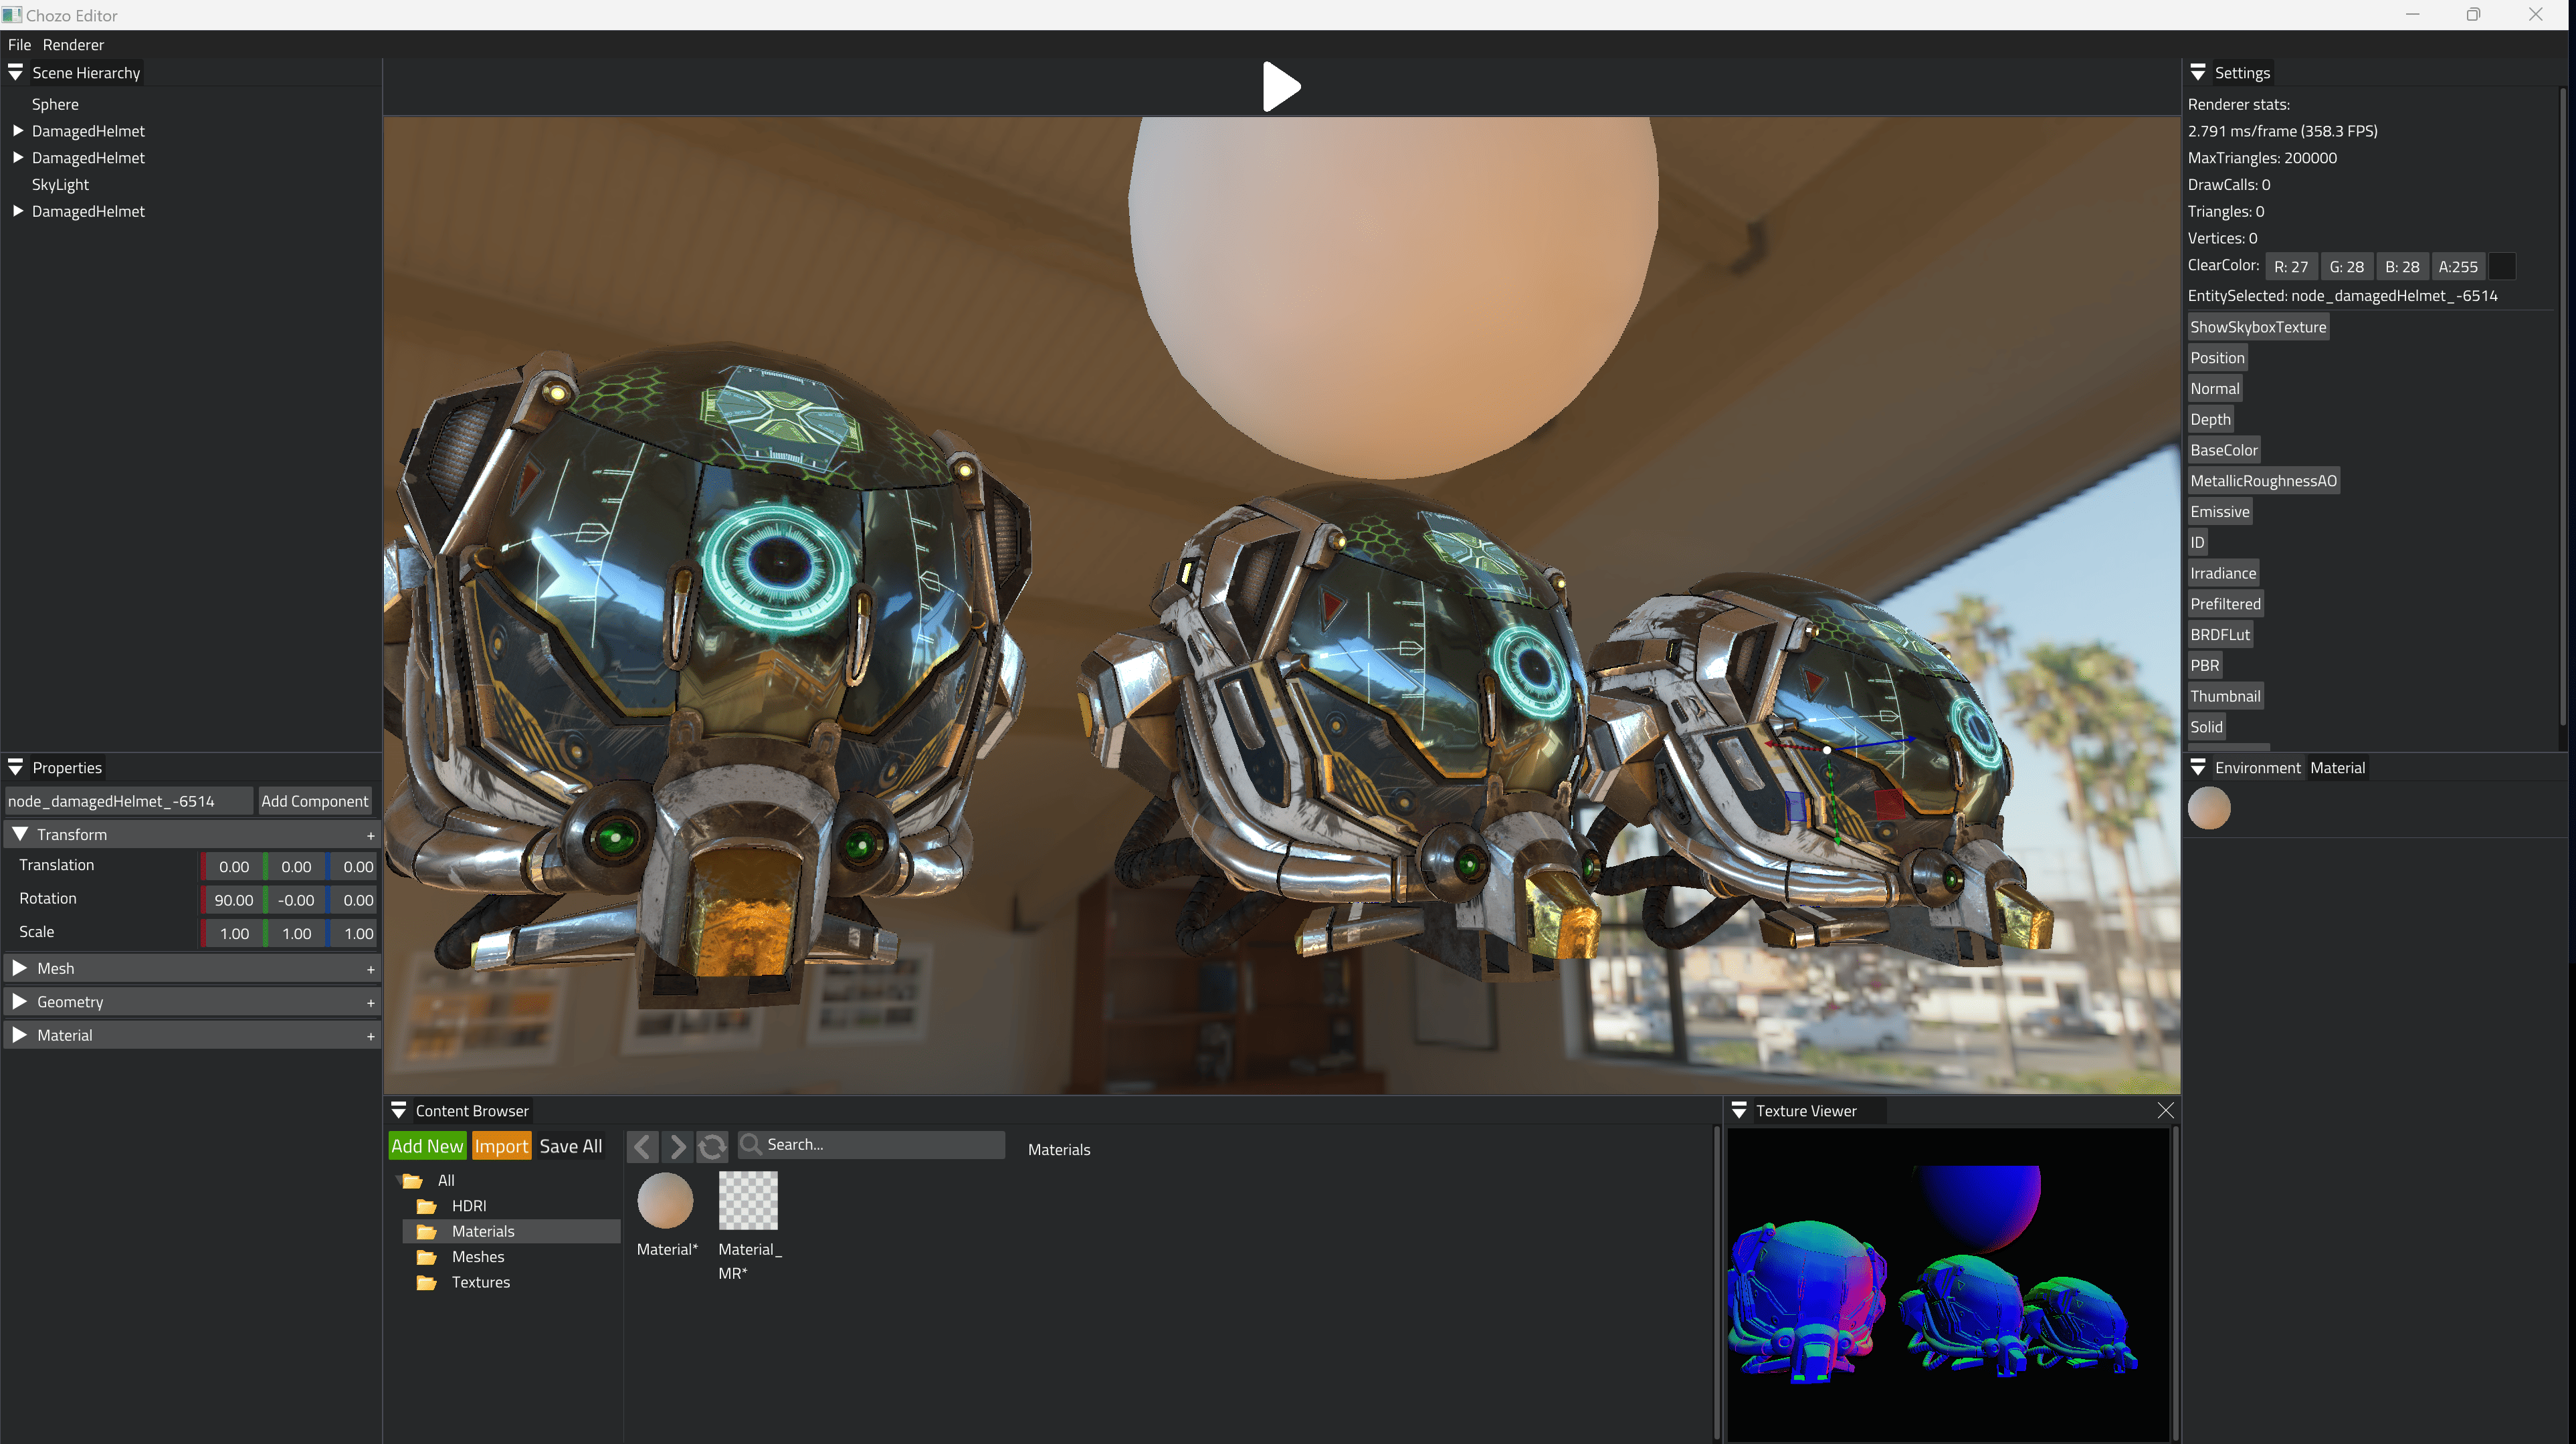Select the Material sphere thumbnail asset
Screen dimensions: 2576x1444
(x=665, y=1200)
